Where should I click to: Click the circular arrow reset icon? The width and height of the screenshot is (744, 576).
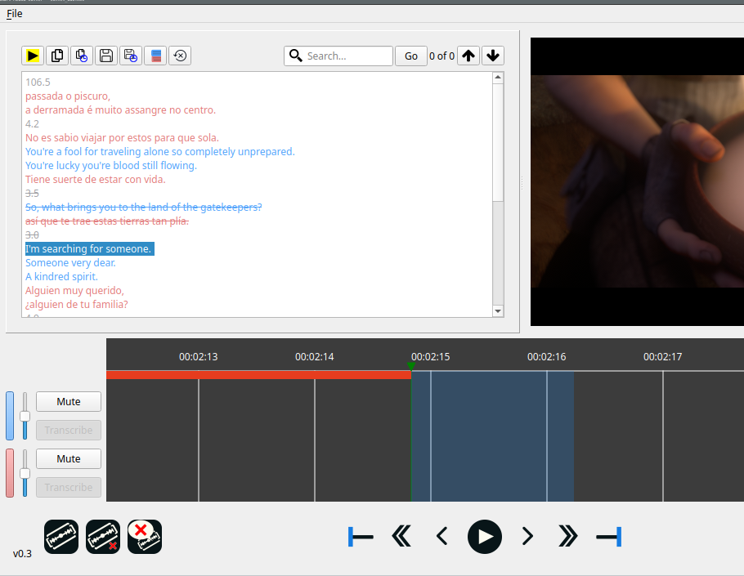(x=180, y=56)
